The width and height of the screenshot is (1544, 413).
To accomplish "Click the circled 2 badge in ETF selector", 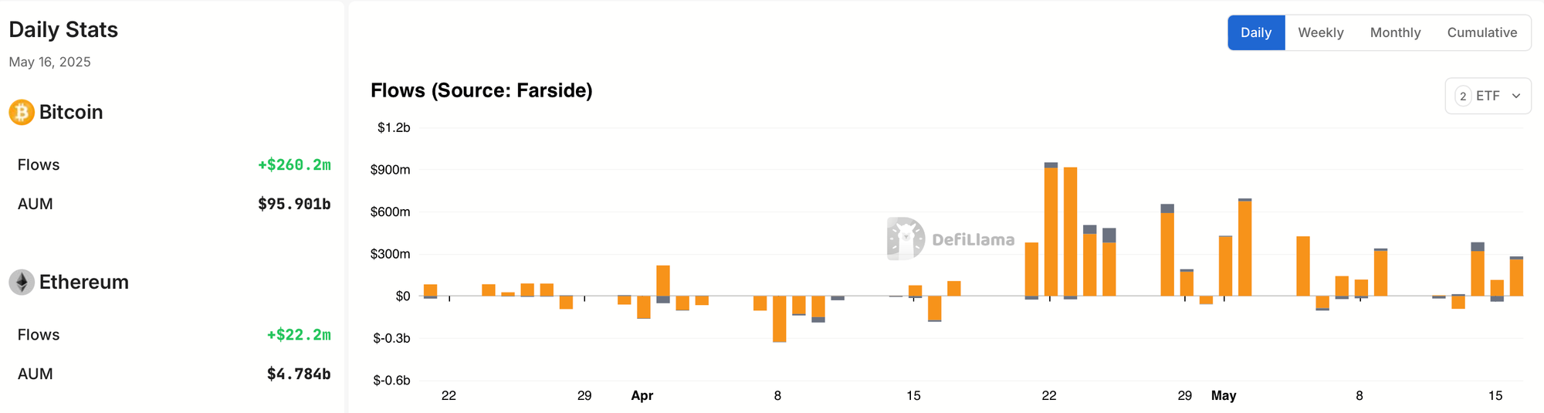I will tap(1463, 96).
